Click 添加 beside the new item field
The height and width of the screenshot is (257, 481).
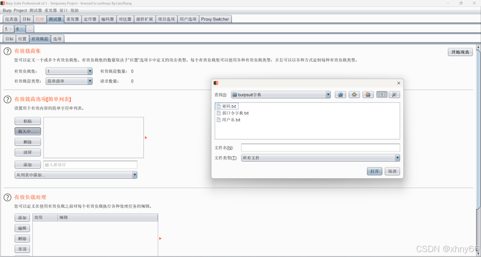(28, 165)
